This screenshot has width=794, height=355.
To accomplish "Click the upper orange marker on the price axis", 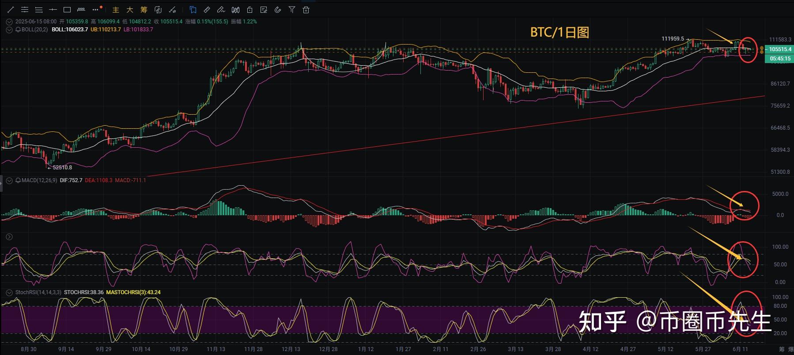I will [762, 48].
